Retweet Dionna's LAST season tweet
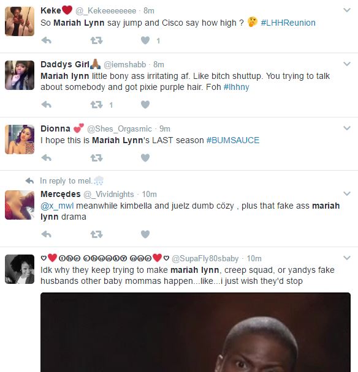The width and height of the screenshot is (358, 372). 96,158
